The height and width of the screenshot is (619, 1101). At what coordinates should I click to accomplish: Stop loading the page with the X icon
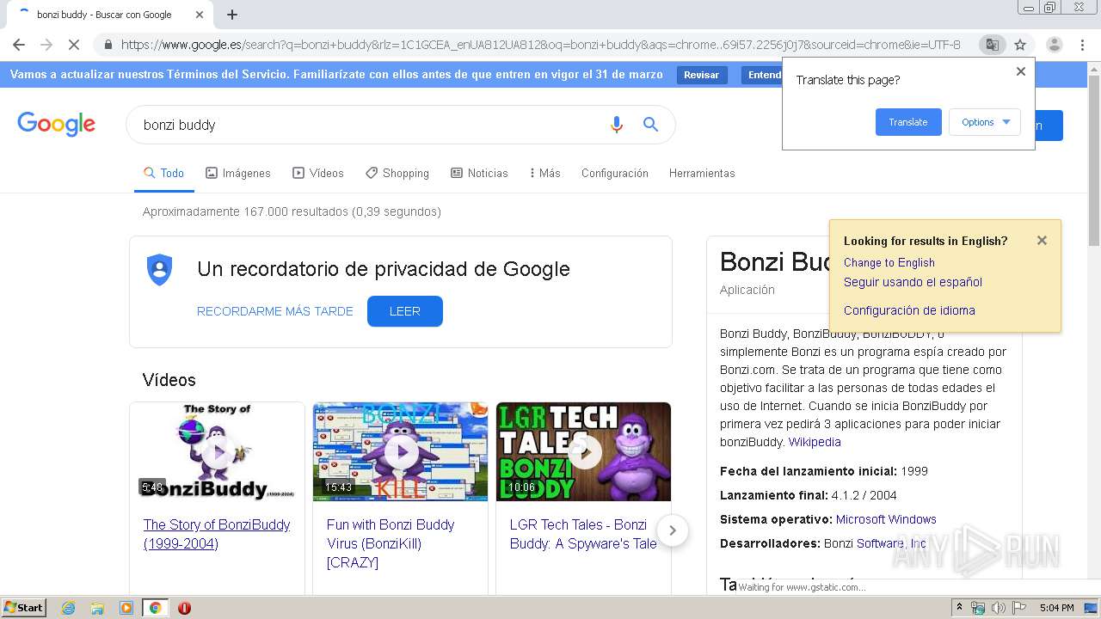click(74, 45)
